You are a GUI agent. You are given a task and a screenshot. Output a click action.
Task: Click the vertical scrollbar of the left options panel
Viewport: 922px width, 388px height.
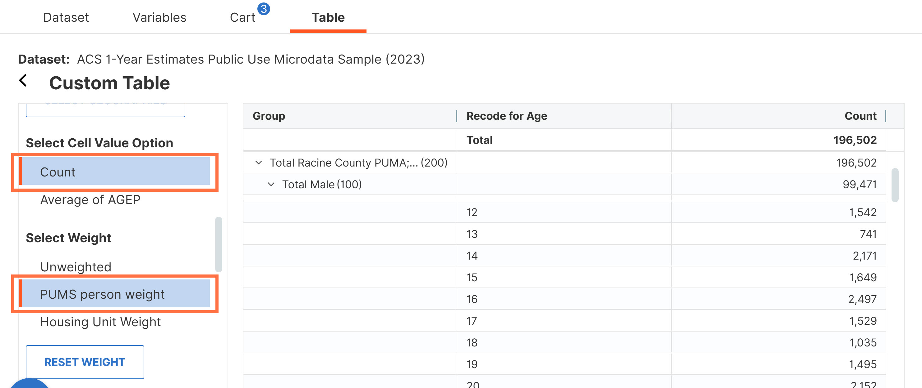219,244
